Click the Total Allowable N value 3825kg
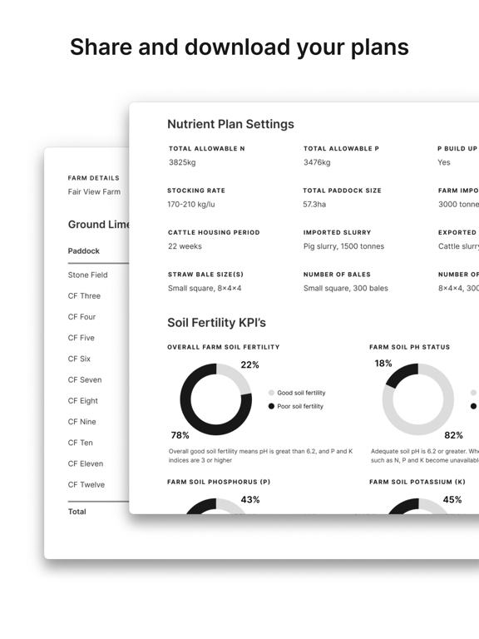The width and height of the screenshot is (479, 639). pos(182,162)
